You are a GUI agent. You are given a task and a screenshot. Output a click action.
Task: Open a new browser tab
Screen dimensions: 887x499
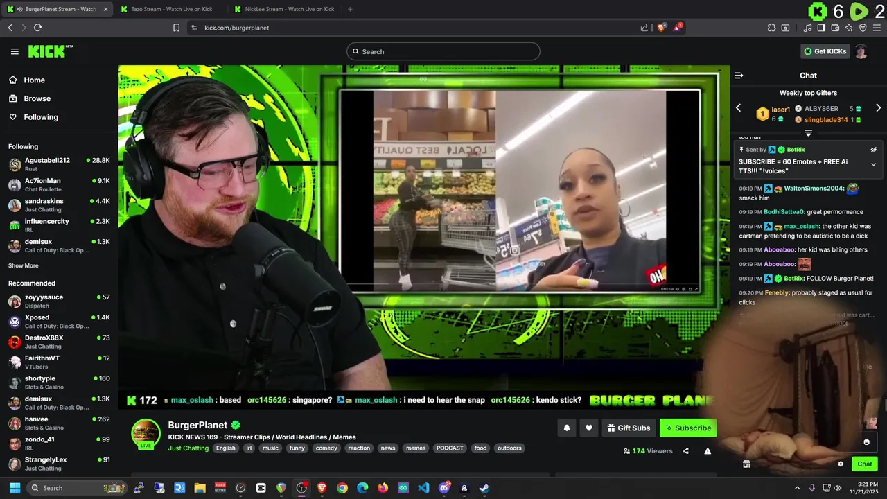[x=349, y=9]
